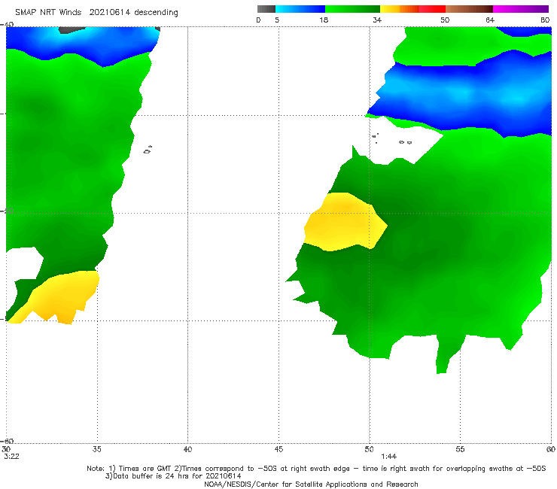Click the 'Note: 1) Times are GMT' footnote line
The image size is (557, 489).
click(316, 469)
